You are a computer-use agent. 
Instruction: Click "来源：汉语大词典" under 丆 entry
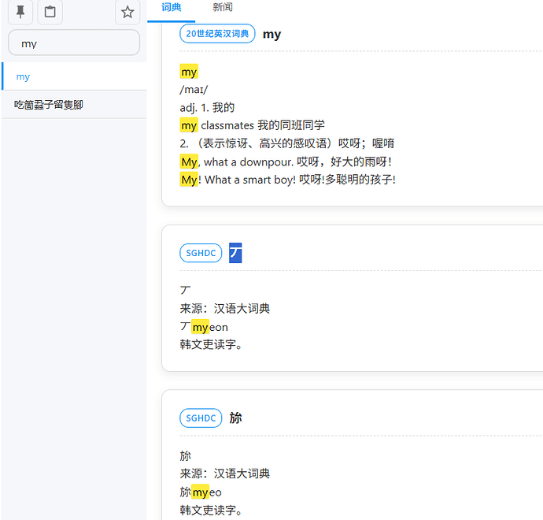click(x=225, y=309)
